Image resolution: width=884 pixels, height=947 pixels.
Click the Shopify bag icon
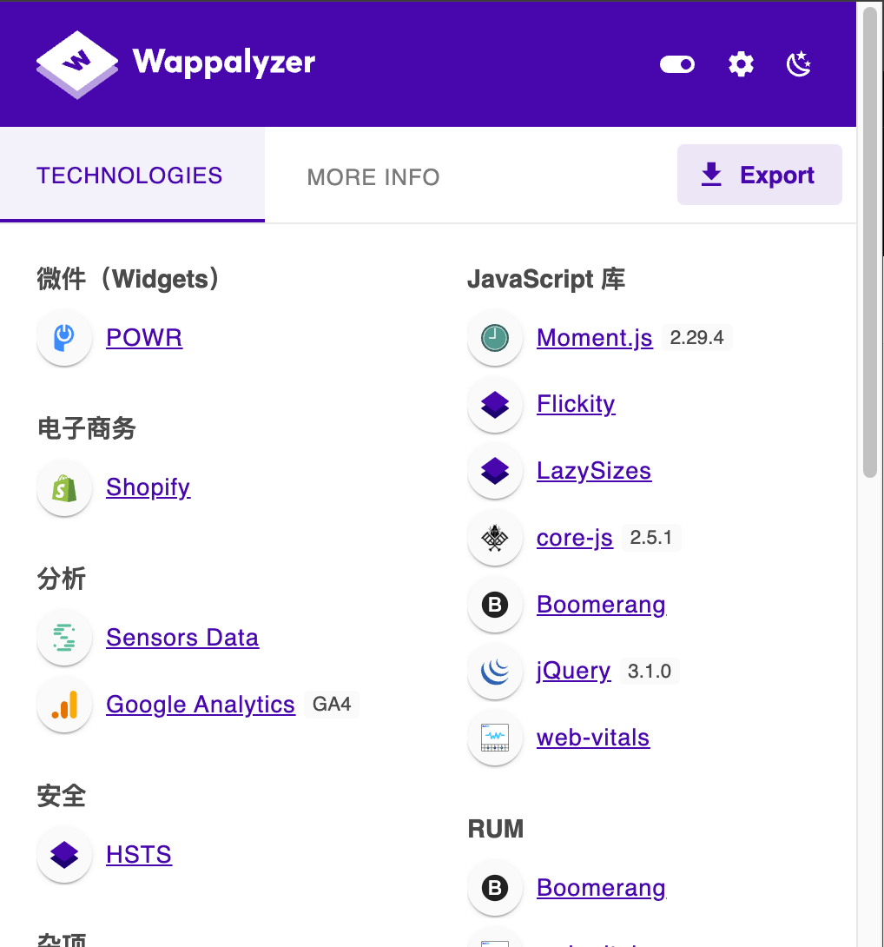tap(64, 488)
